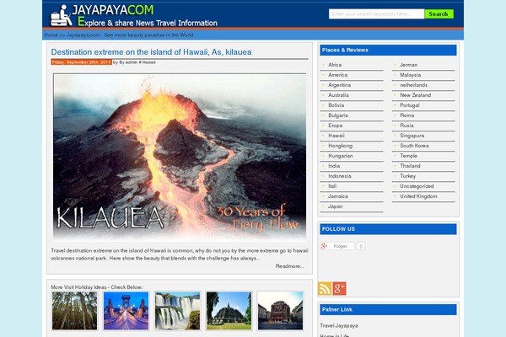Open the red Google Plus icon

pyautogui.click(x=339, y=288)
